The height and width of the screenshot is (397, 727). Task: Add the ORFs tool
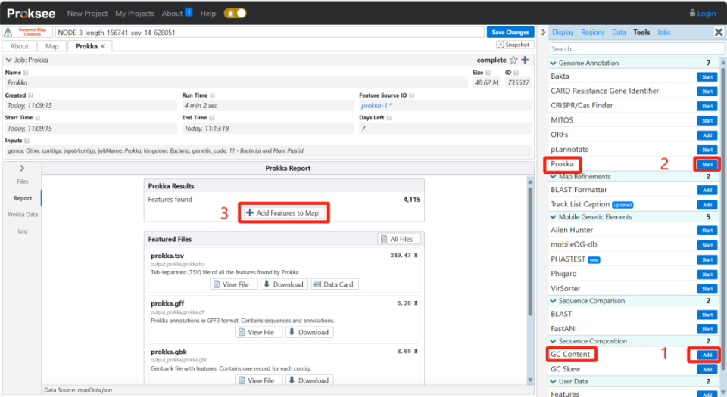tap(707, 135)
